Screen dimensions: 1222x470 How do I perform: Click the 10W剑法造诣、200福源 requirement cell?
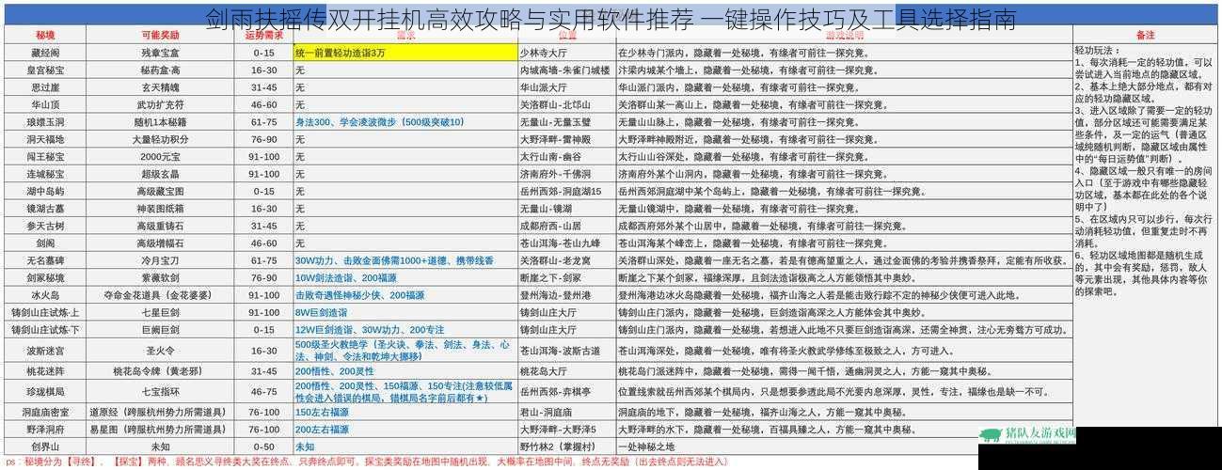405,277
